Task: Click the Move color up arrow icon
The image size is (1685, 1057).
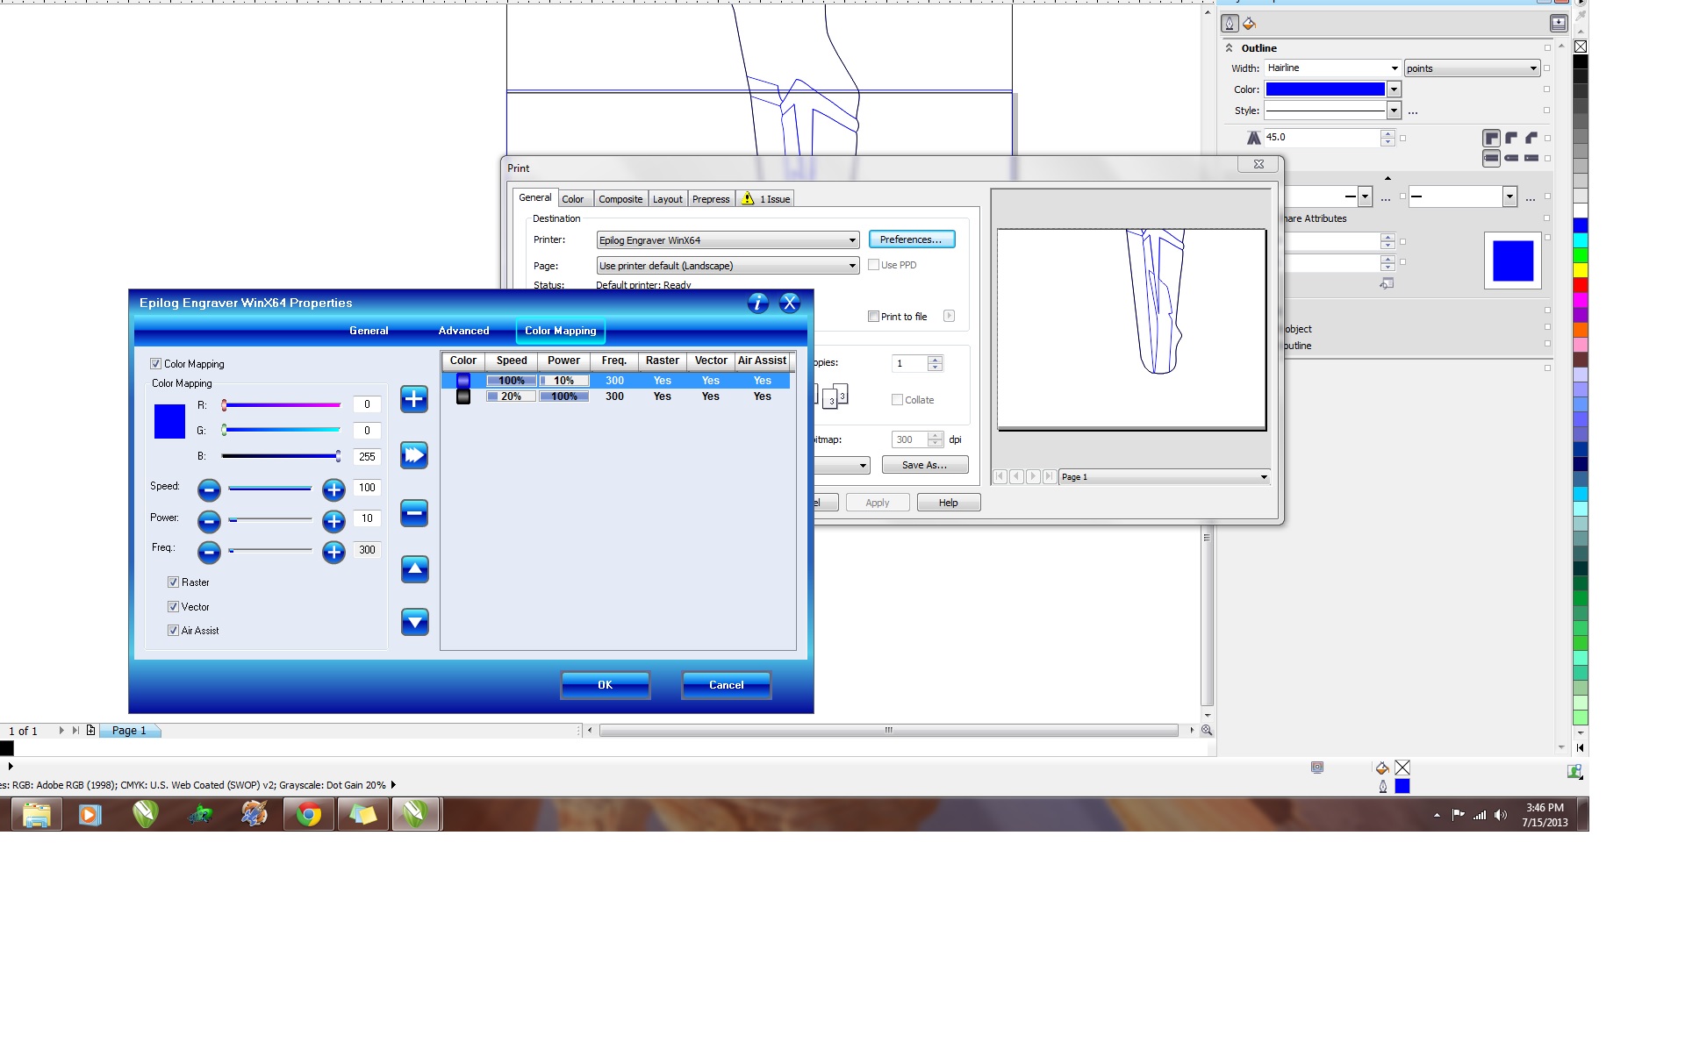Action: 414,568
